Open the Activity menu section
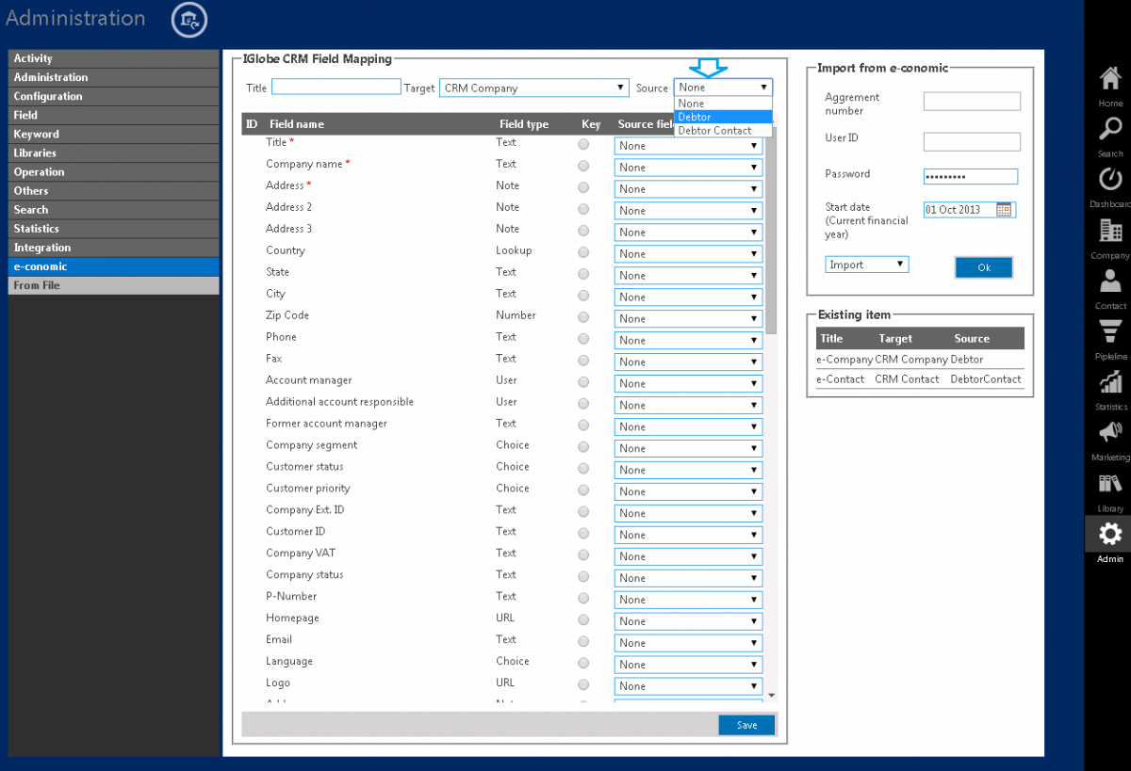1131x771 pixels. (x=114, y=58)
